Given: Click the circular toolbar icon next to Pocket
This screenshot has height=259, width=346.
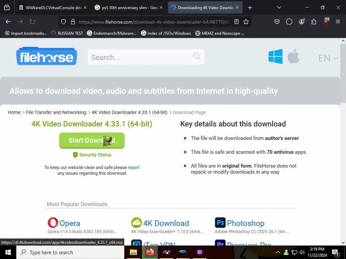Looking at the screenshot, I should (289, 22).
